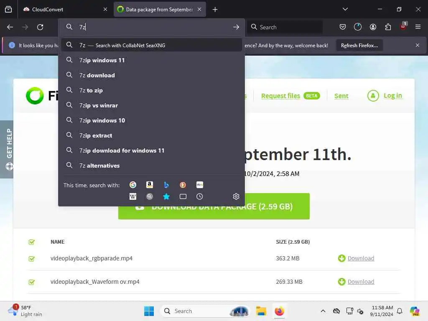Click the Refresh Firefox button
Viewport: 428px width, 321px height.
click(x=359, y=45)
